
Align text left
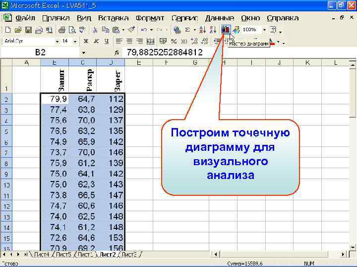(119, 41)
